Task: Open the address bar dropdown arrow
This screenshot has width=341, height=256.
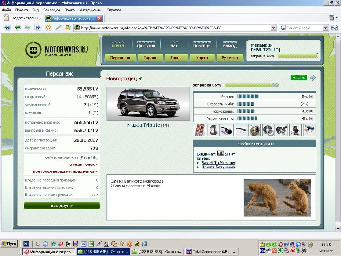Action: 274,28
